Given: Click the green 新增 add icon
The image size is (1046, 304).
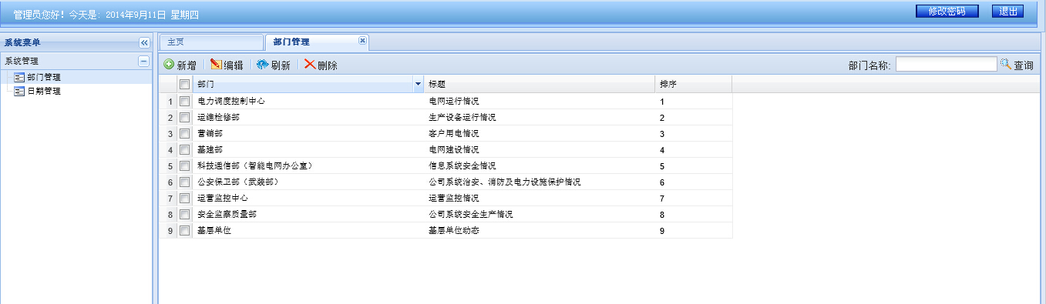Looking at the screenshot, I should 169,65.
